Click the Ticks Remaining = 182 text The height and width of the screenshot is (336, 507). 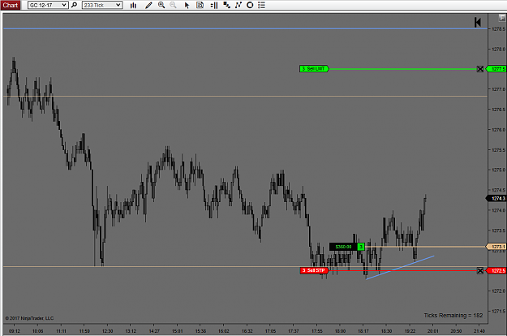coord(453,315)
